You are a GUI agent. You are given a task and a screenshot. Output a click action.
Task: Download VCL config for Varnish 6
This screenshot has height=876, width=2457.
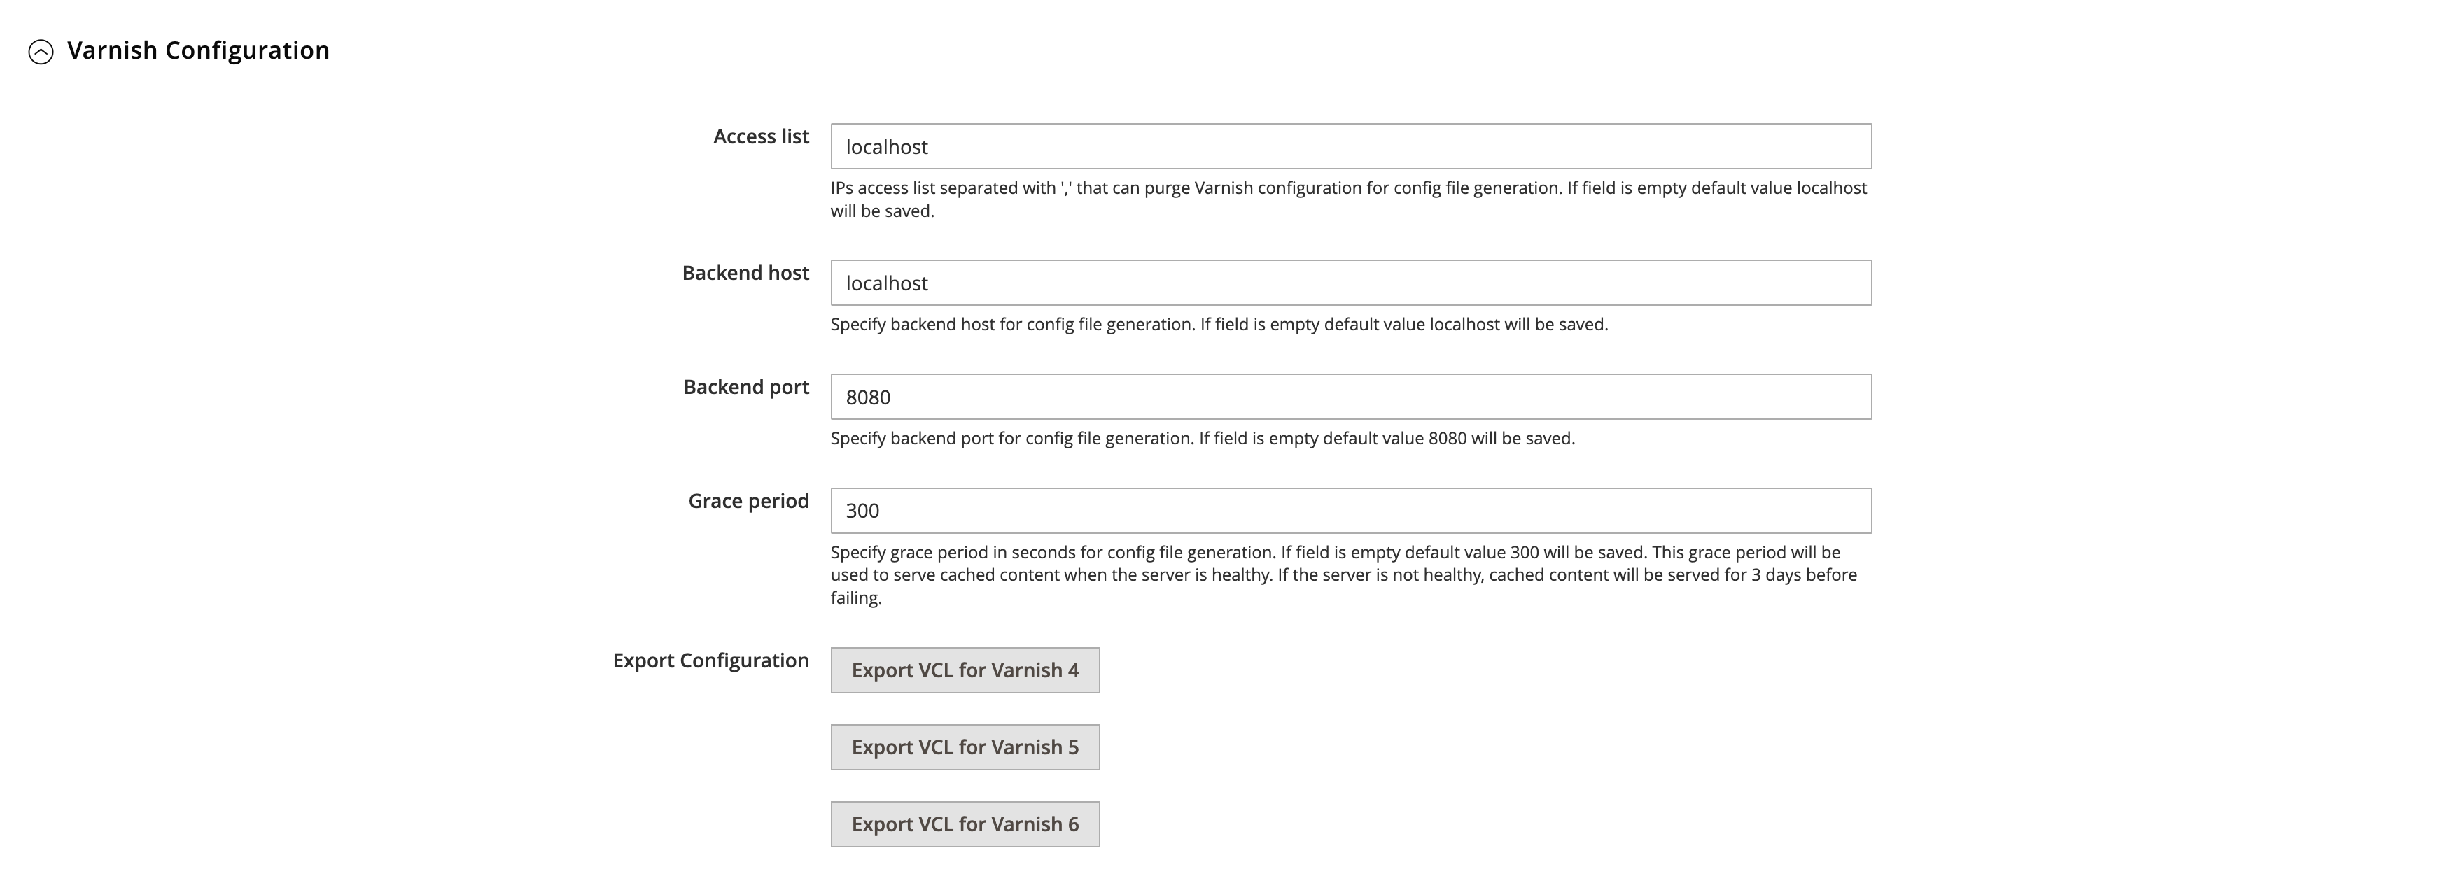coord(965,824)
